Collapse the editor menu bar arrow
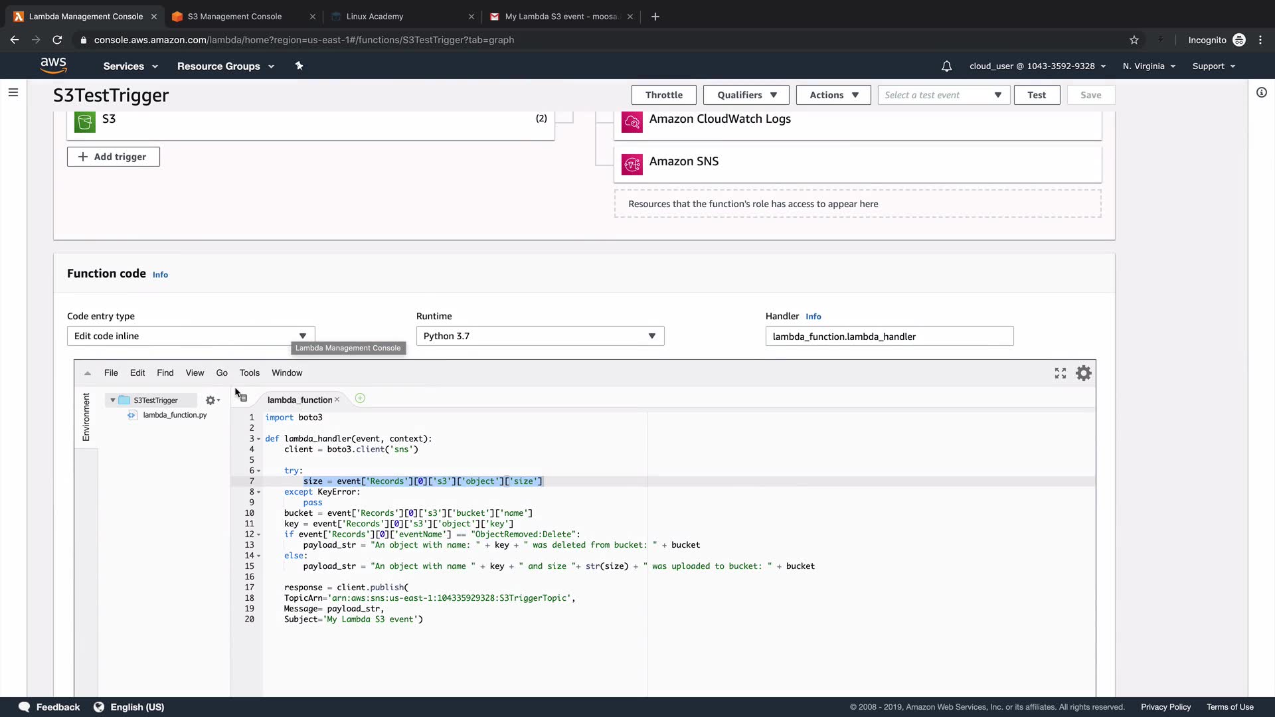Screen dimensions: 1275x717 (x=87, y=373)
